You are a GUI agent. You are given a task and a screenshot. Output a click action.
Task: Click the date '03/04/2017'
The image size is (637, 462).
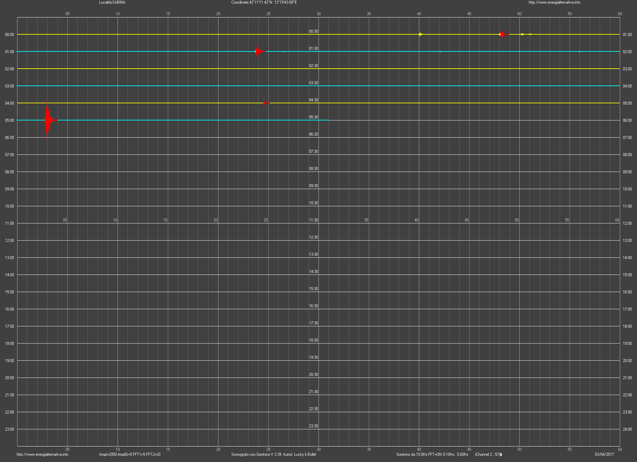604,454
